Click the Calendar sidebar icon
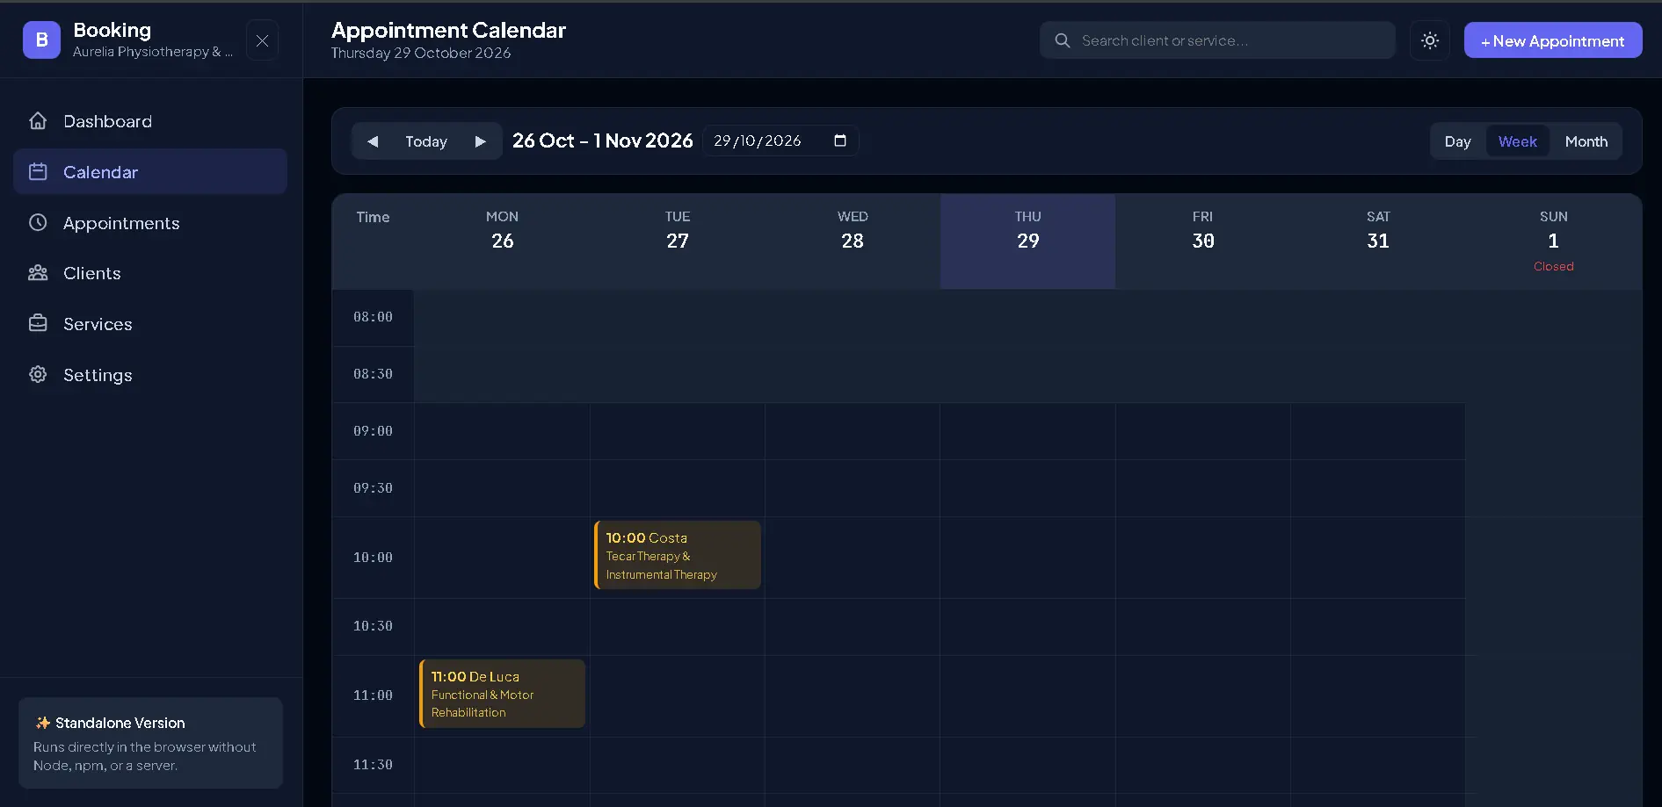Image resolution: width=1662 pixels, height=807 pixels. click(38, 172)
